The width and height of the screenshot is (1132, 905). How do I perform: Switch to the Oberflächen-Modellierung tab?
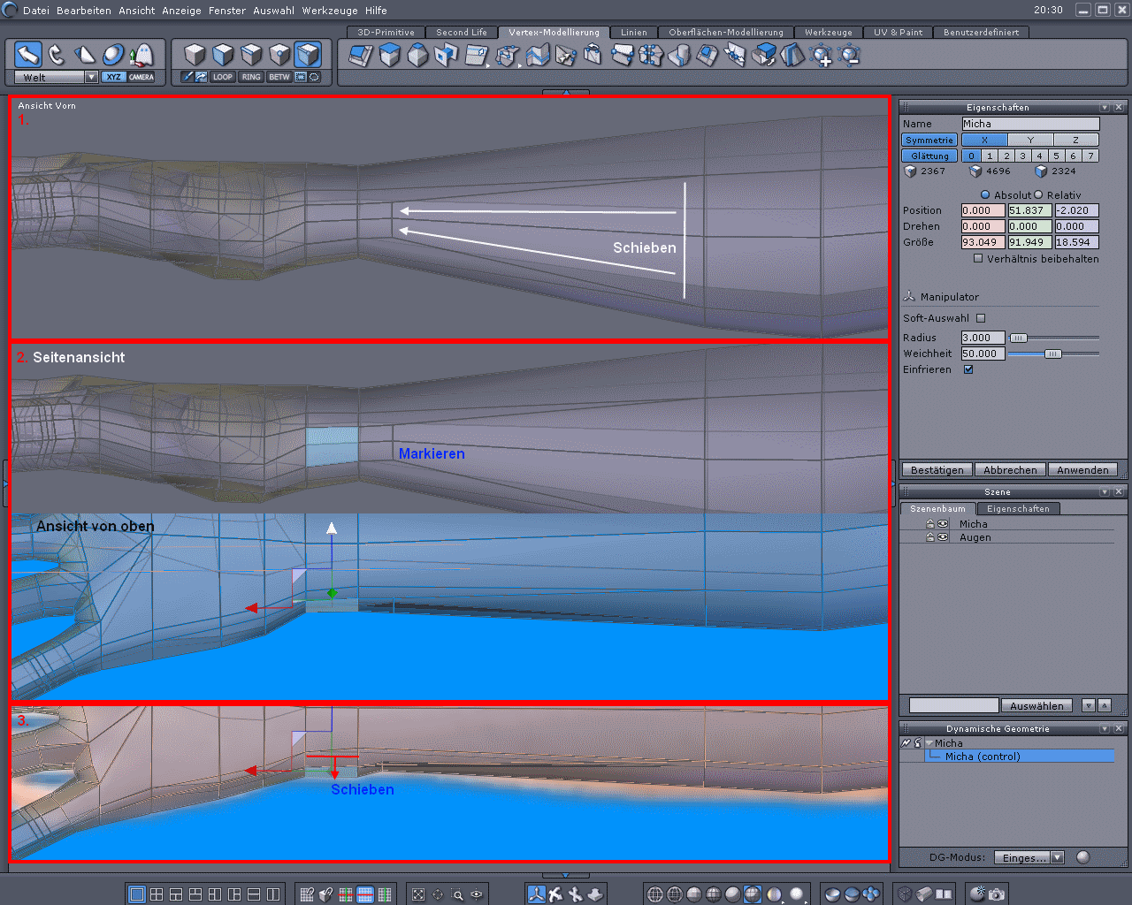(x=725, y=32)
